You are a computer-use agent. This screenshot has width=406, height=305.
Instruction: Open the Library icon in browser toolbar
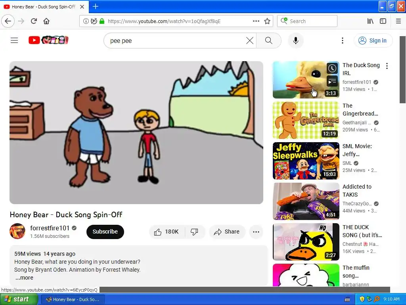(x=370, y=21)
